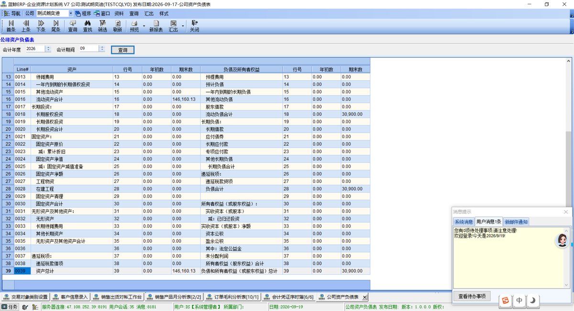Click the 会计年度 field showing 2026
Screen dimensions: 574x311
pyautogui.click(x=35, y=49)
